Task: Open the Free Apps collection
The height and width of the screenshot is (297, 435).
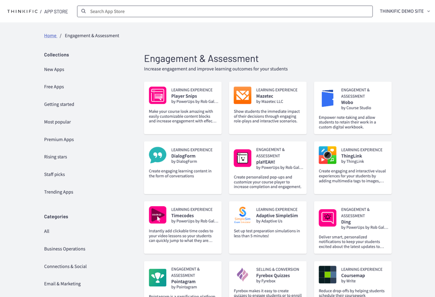Action: tap(54, 87)
